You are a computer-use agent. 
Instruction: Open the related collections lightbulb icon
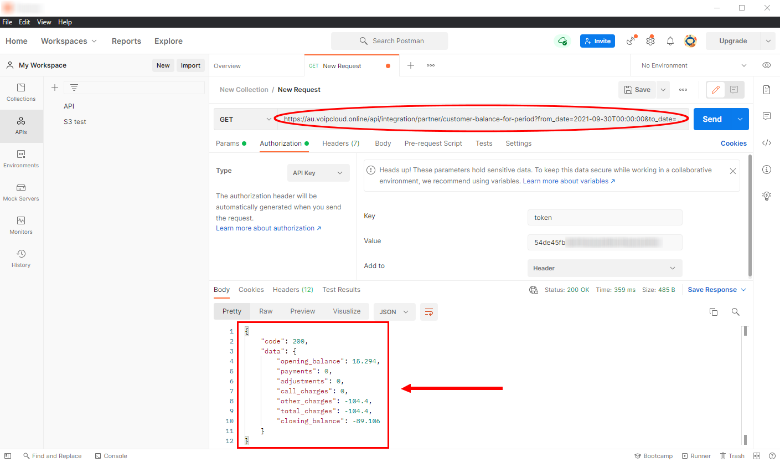click(767, 196)
